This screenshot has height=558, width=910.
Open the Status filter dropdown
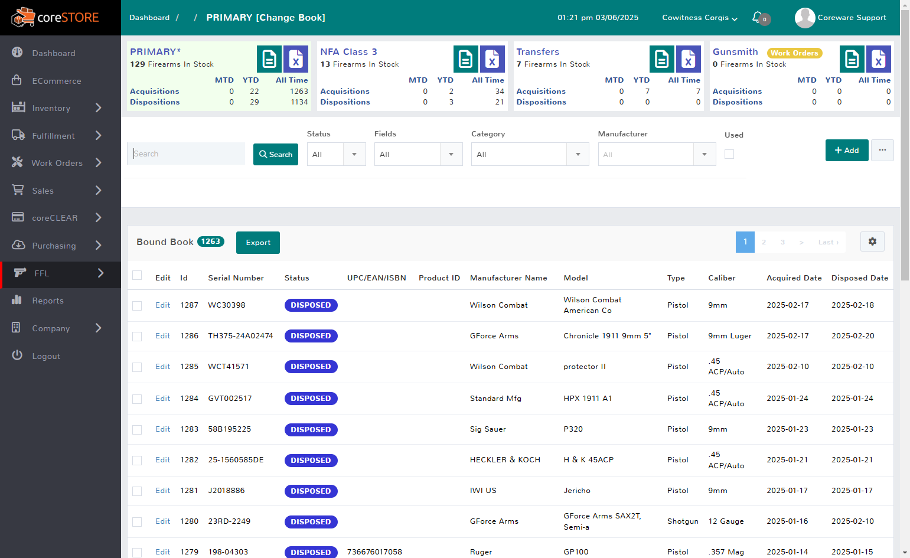click(x=337, y=154)
